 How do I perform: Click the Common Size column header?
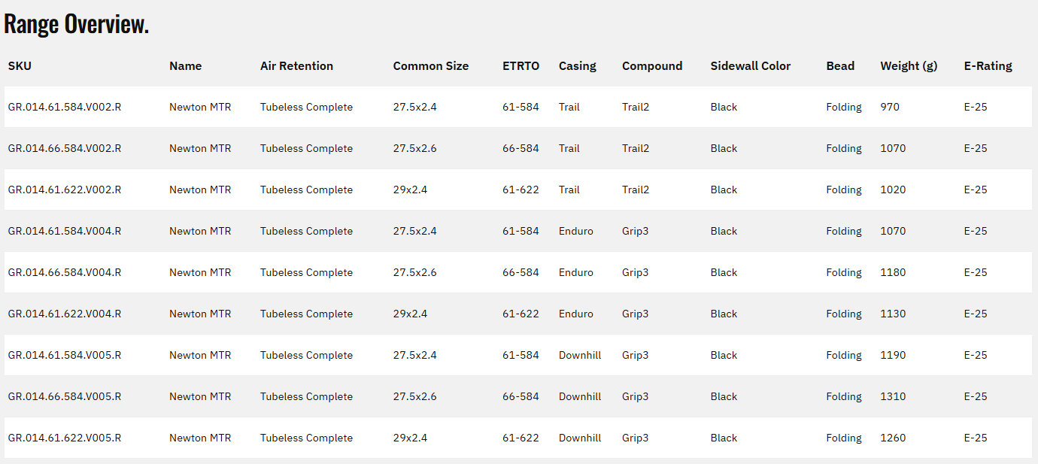(x=430, y=66)
